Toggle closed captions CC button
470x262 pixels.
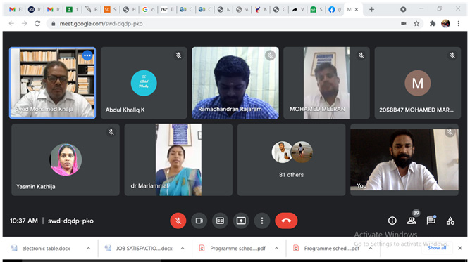point(220,221)
